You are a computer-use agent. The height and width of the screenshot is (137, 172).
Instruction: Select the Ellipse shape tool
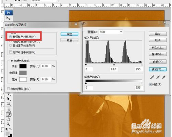coord(8,104)
